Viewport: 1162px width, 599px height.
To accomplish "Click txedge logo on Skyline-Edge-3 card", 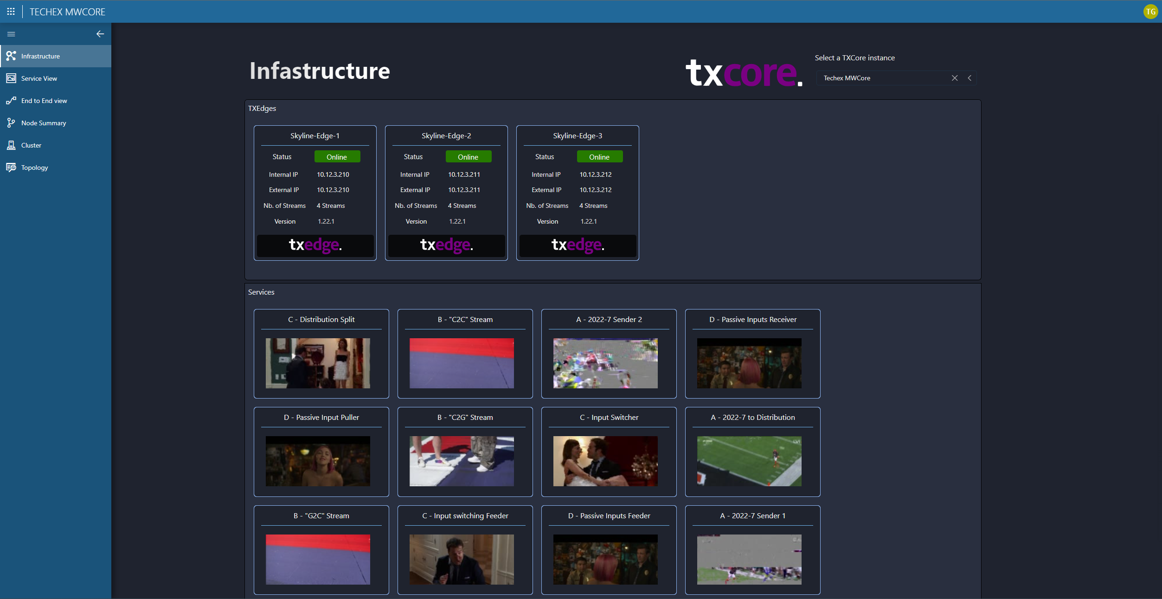I will click(x=578, y=245).
